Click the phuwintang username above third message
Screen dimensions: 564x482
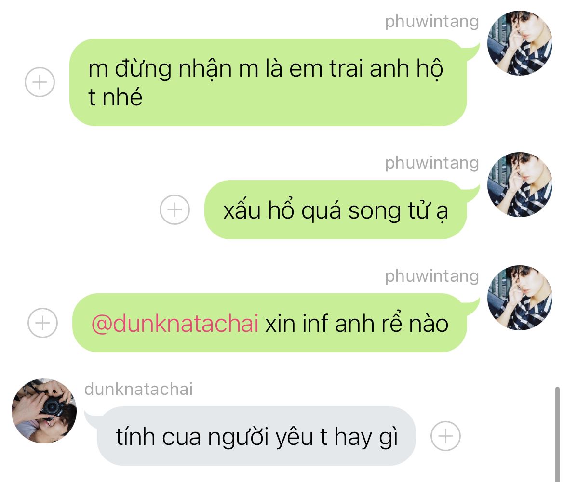pos(431,276)
